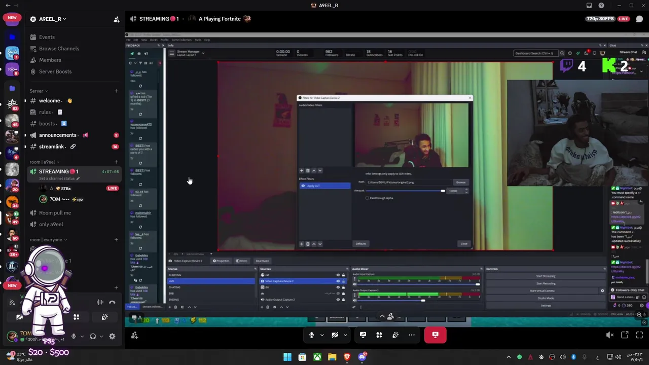Open the server icon with 82 badge
Viewport: 649px width, 365px height.
12,104
